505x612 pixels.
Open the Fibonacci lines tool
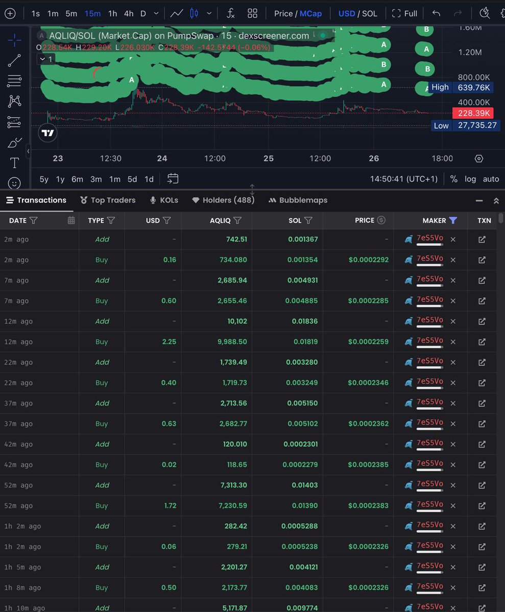point(15,81)
